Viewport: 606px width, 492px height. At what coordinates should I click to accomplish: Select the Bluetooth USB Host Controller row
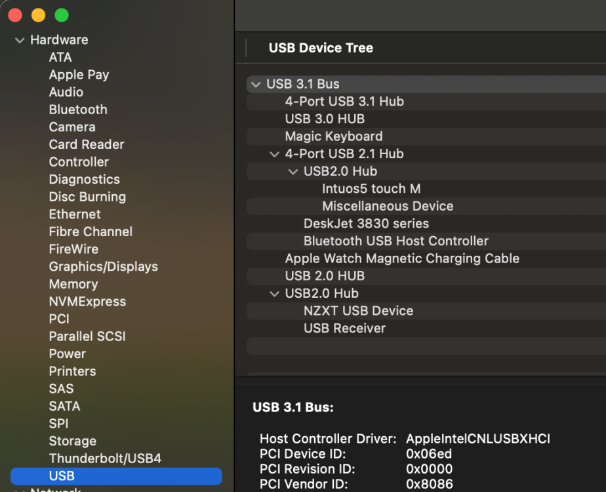(426, 241)
